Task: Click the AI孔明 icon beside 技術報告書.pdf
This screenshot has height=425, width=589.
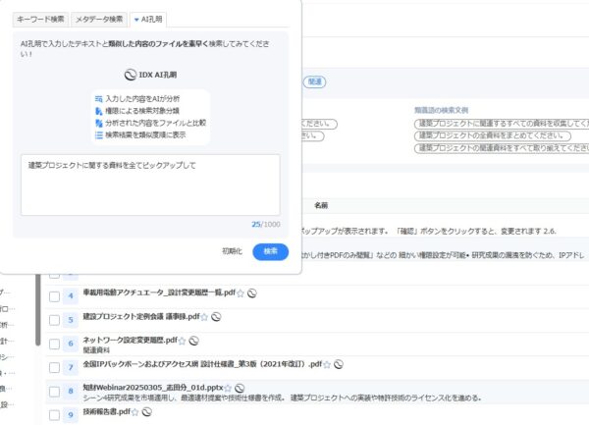Action: click(147, 412)
